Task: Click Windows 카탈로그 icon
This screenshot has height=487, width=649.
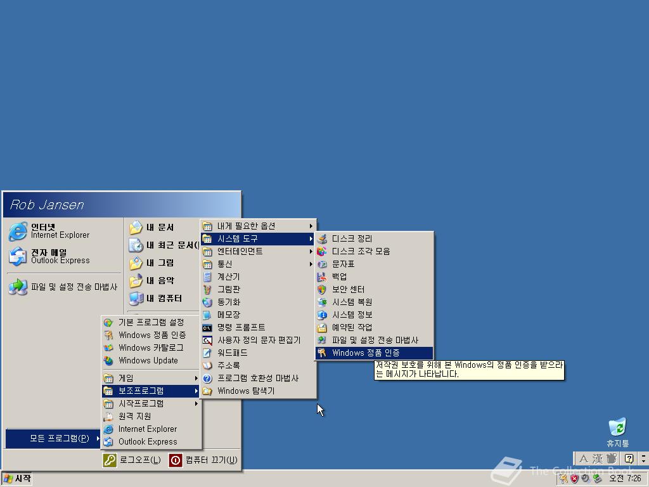Action: [x=108, y=348]
